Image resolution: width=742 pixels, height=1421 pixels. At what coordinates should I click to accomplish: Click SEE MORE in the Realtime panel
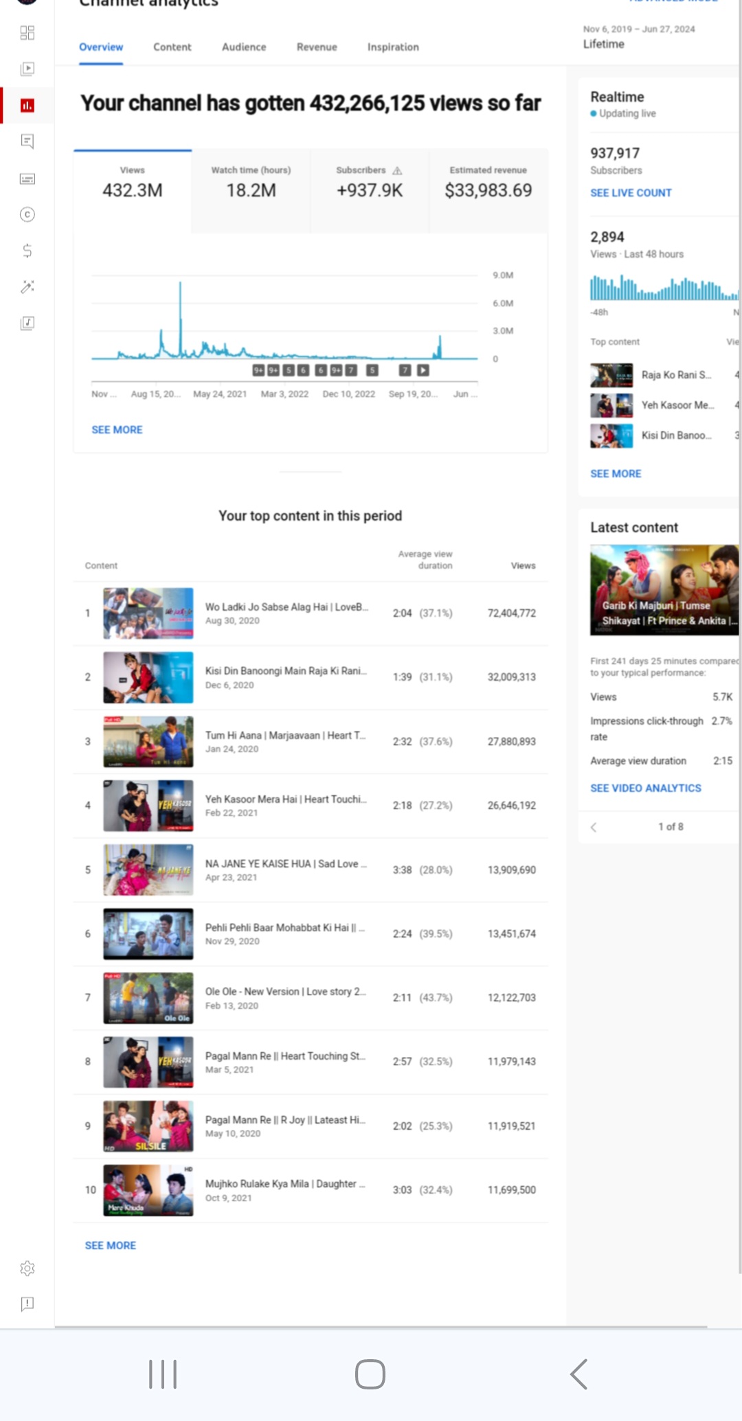tap(616, 474)
